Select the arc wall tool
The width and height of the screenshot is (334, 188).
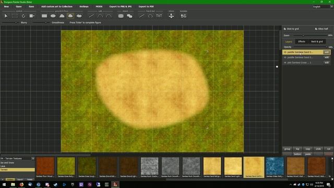(109, 16)
